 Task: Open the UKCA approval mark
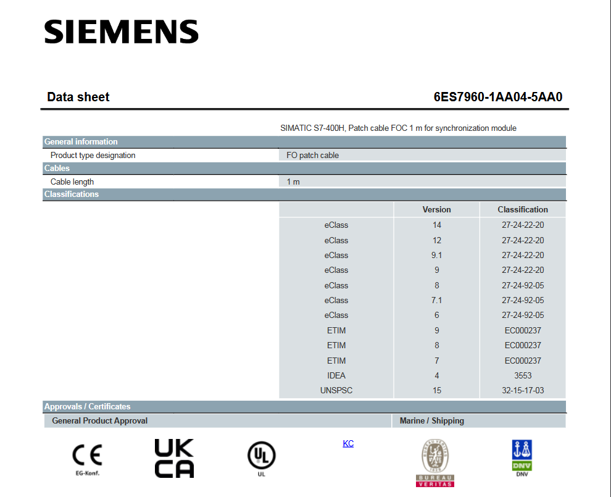click(x=174, y=458)
